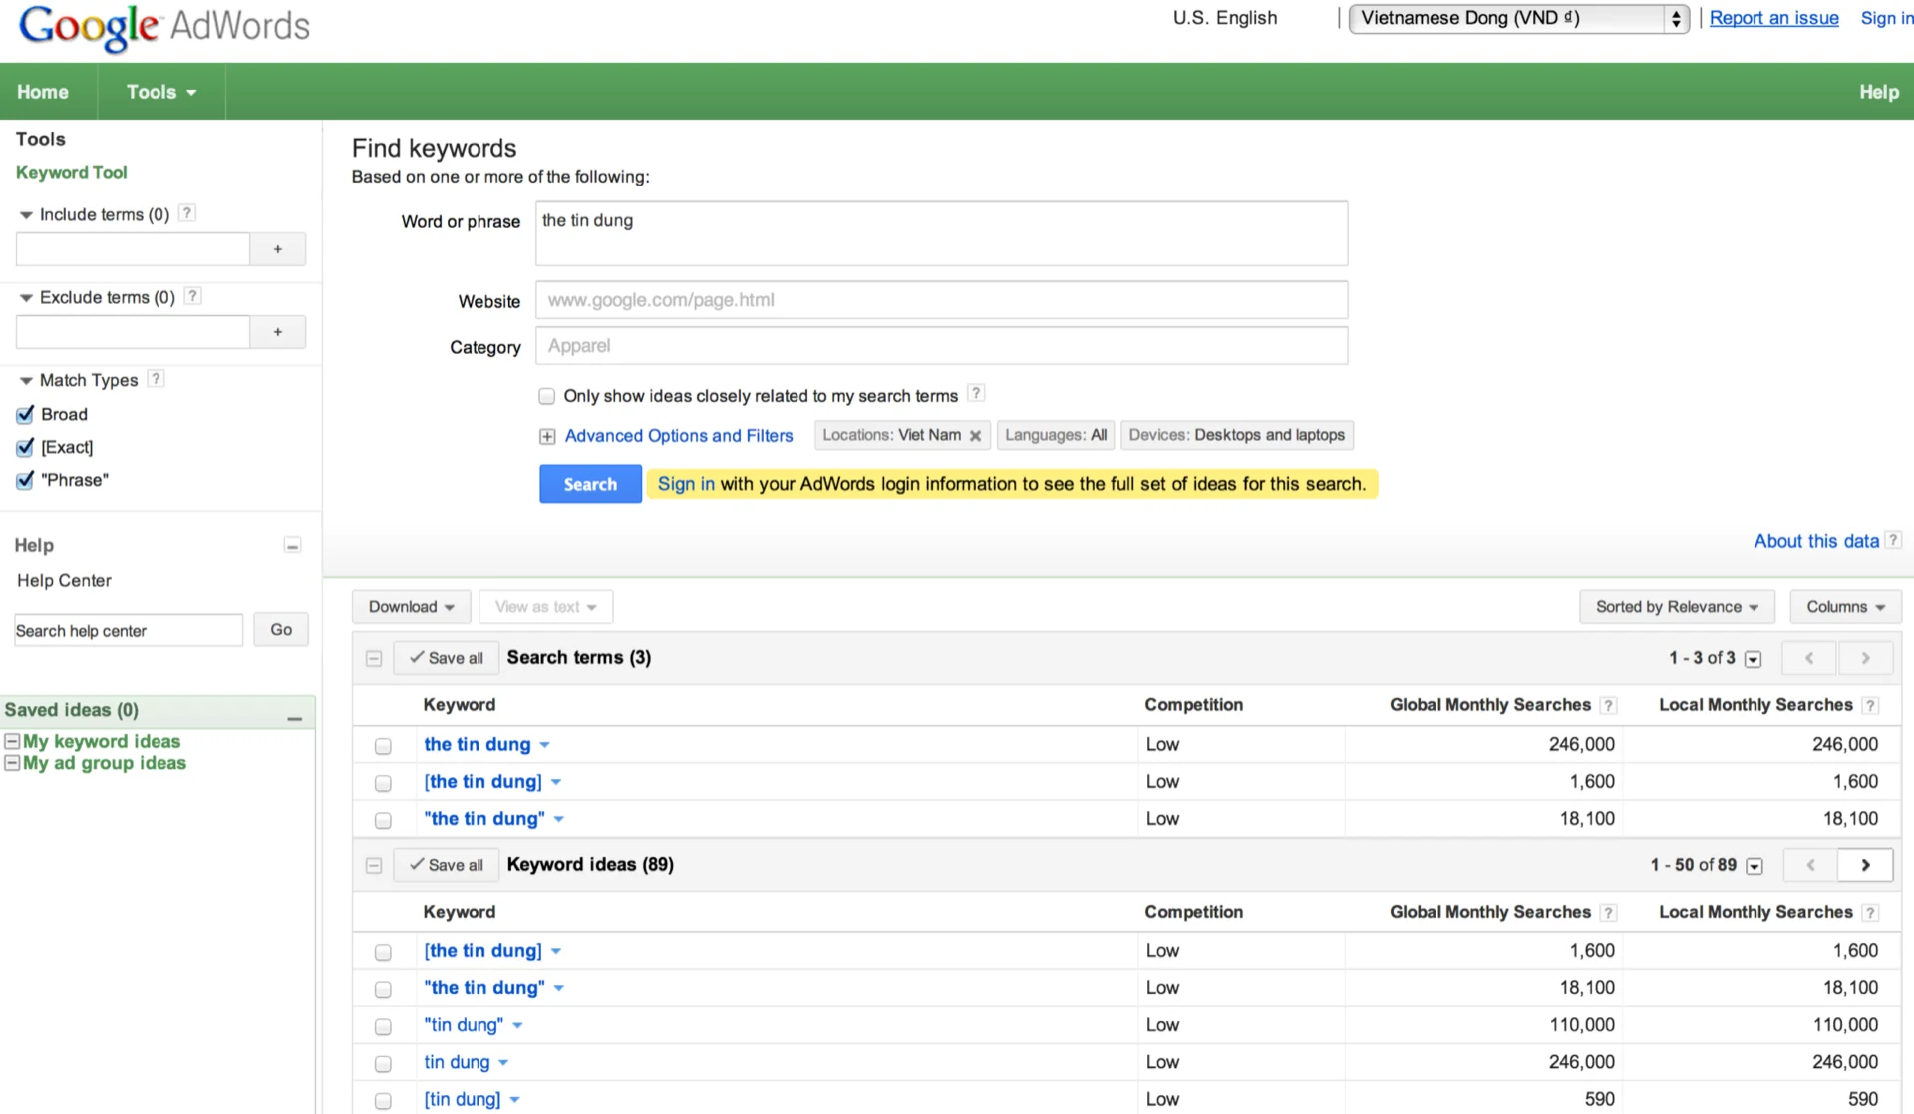Click help icon beside Match Types

click(156, 379)
